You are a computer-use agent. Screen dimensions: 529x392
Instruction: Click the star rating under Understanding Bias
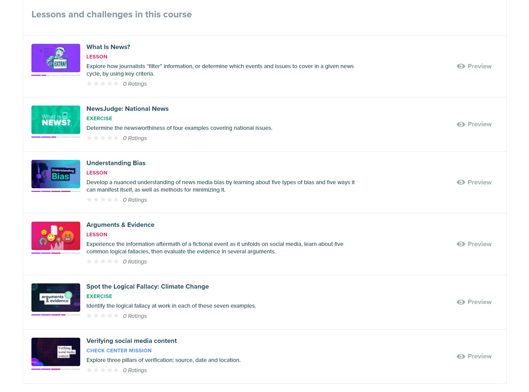click(x=103, y=200)
